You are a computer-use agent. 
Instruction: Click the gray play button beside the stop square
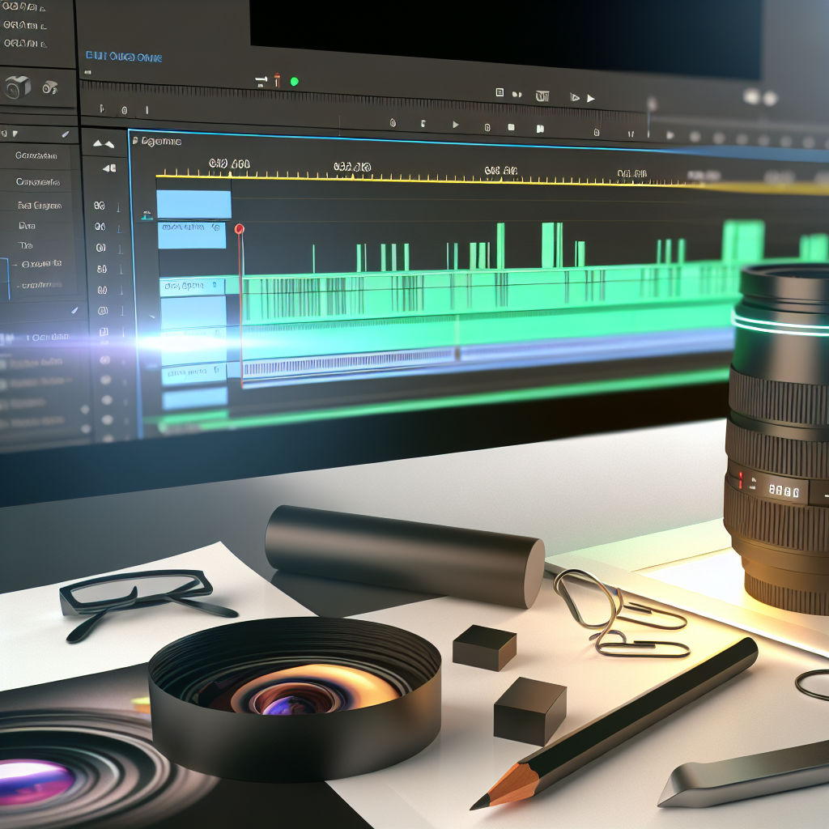456,125
